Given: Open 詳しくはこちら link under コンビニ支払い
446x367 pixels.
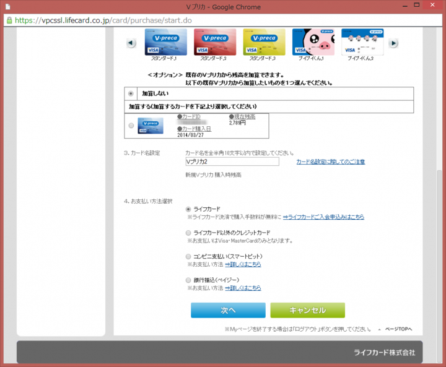Looking at the screenshot, I should click(x=243, y=264).
